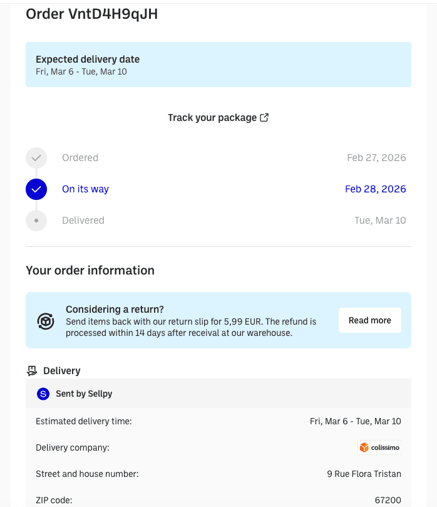Click the ZIP code value 67200
The height and width of the screenshot is (507, 437).
coord(389,500)
